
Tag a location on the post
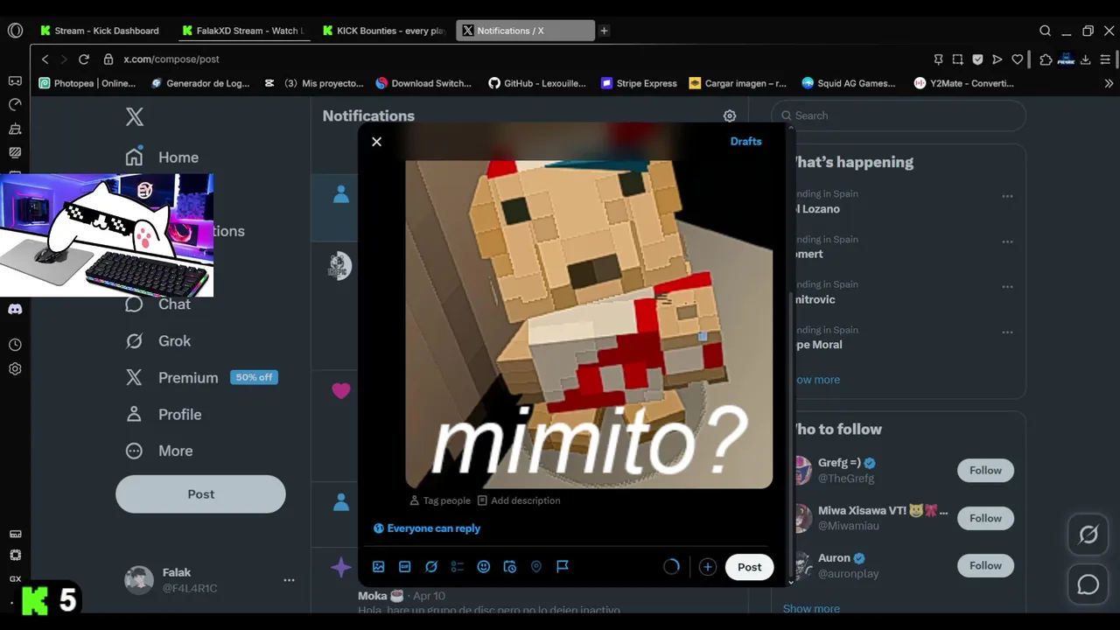536,567
